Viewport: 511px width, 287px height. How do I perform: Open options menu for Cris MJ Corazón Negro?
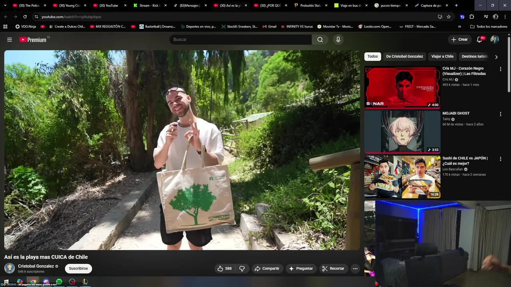pyautogui.click(x=500, y=69)
